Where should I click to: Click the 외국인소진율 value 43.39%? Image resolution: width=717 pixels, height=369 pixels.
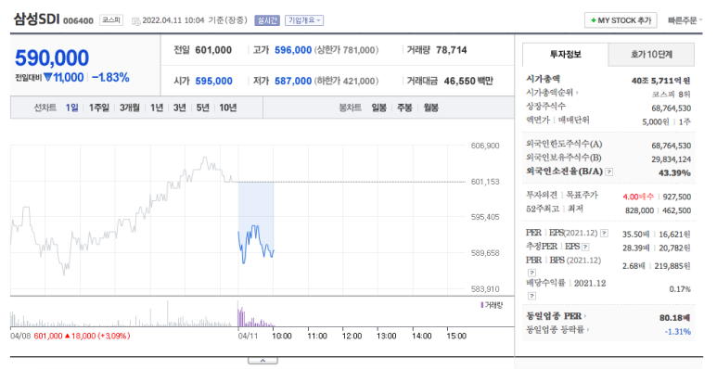(x=674, y=172)
